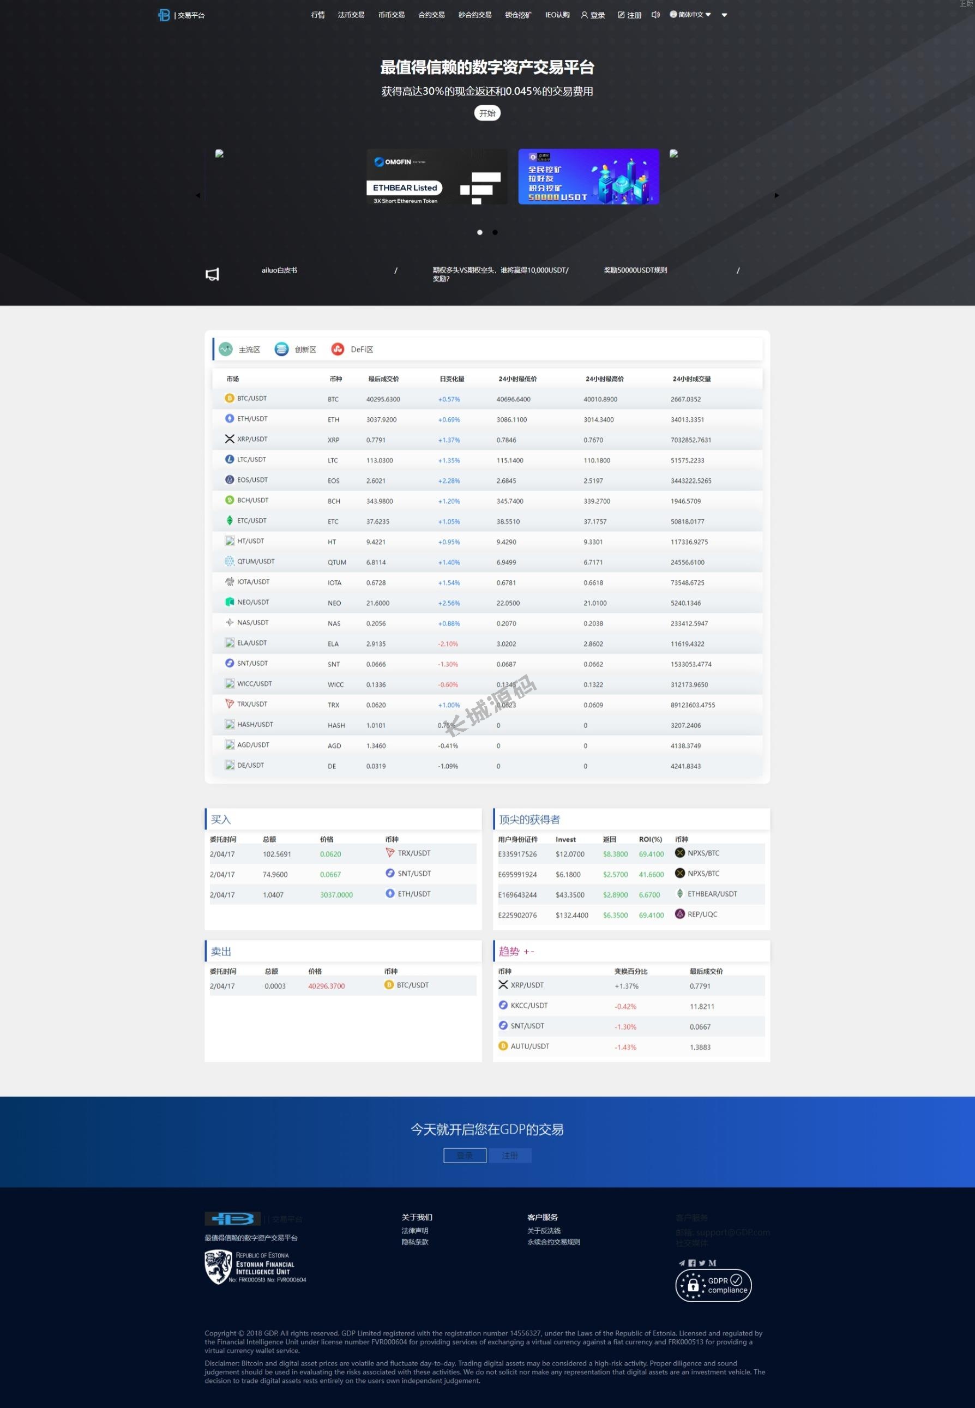Go to 币币交易 page
Image resolution: width=975 pixels, height=1408 pixels.
(392, 15)
